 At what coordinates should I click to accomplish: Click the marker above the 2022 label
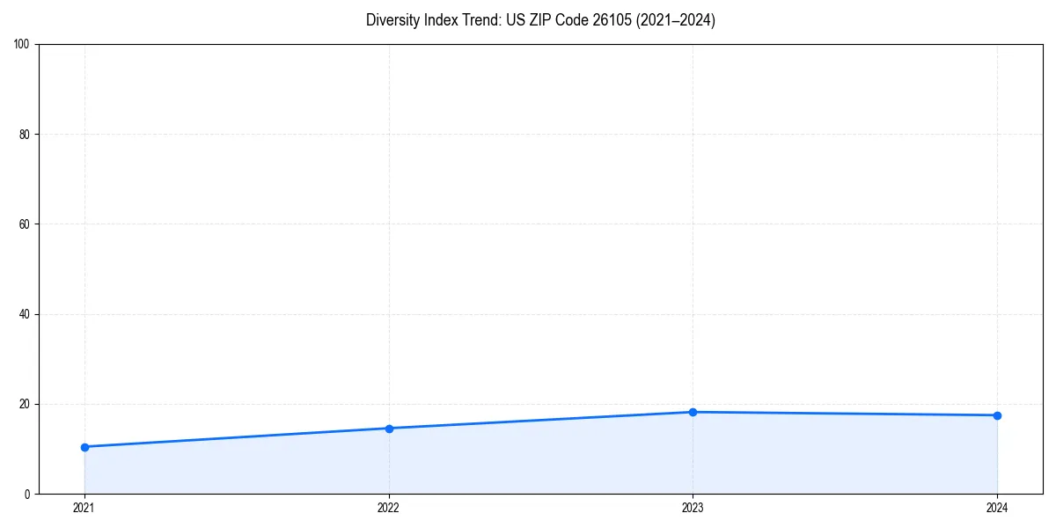tap(388, 428)
